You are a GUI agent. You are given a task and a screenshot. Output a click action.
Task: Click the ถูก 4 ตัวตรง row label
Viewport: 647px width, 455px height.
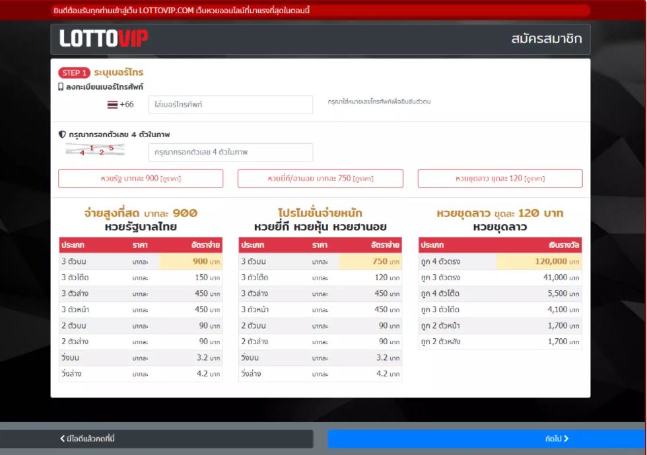[440, 261]
